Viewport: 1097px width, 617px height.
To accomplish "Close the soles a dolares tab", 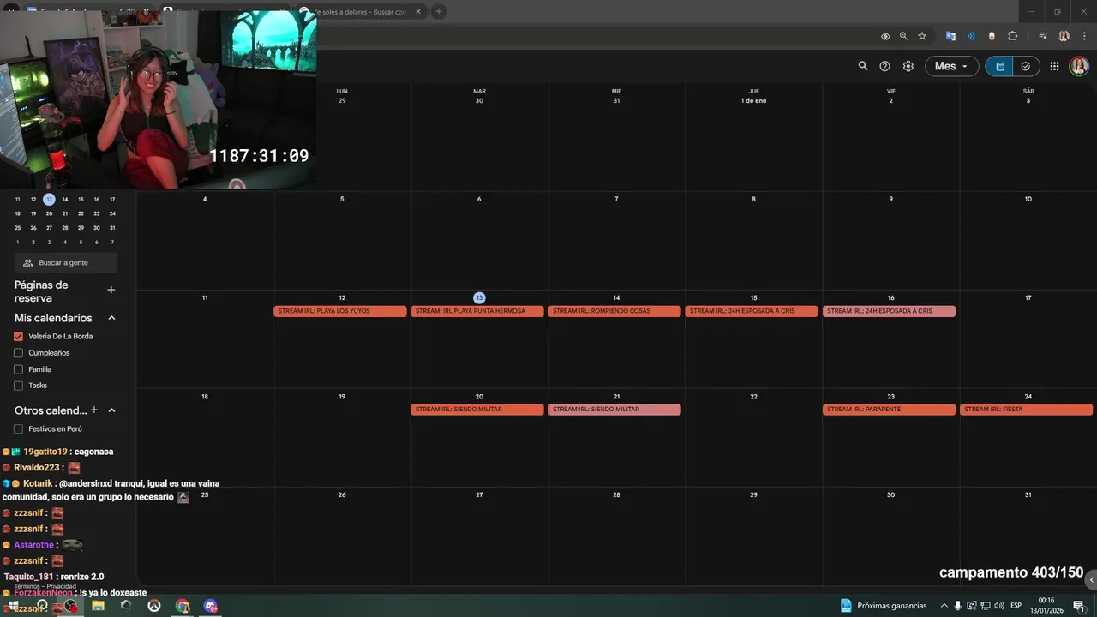I will (x=418, y=12).
